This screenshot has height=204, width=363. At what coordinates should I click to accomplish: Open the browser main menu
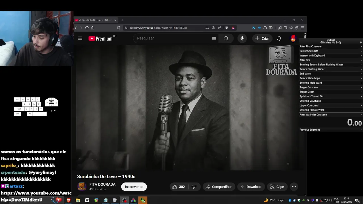click(302, 28)
